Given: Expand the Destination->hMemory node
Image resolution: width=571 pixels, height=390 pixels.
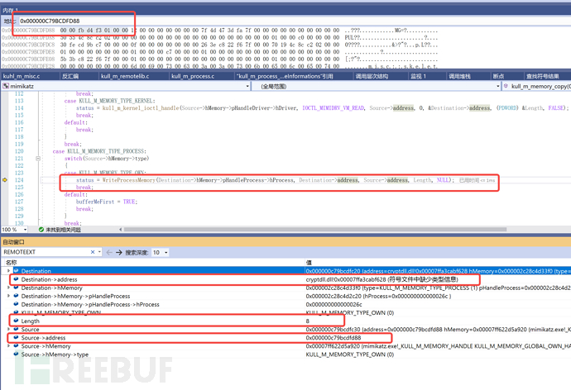Looking at the screenshot, I should click(8, 288).
